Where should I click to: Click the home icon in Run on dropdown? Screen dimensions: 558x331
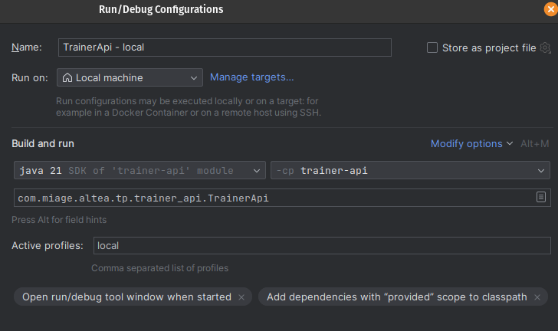[67, 77]
